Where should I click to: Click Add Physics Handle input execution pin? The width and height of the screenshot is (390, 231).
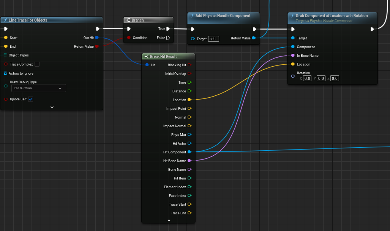coord(193,29)
